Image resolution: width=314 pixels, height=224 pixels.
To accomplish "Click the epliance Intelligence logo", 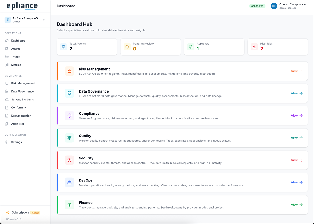I will point(22,6).
